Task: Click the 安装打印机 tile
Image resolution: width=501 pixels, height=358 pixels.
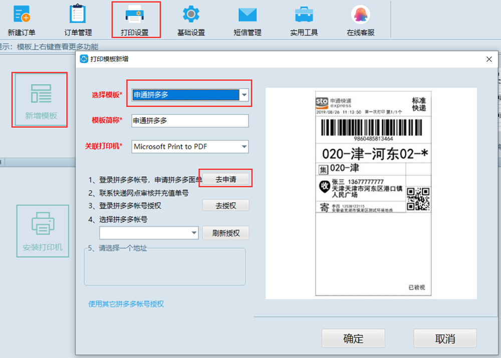Action: tap(43, 231)
